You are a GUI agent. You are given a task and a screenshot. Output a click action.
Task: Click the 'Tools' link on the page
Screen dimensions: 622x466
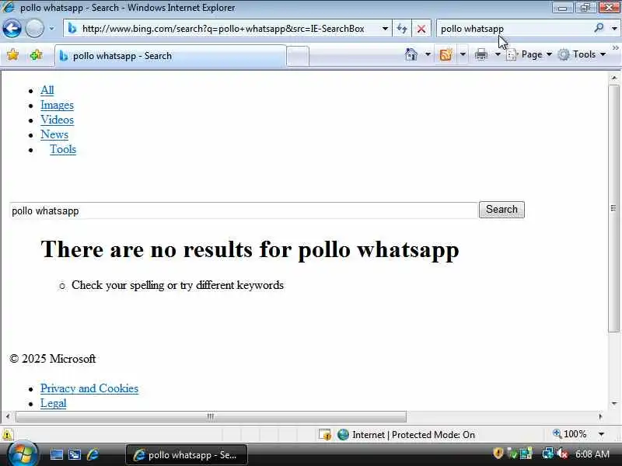click(63, 149)
